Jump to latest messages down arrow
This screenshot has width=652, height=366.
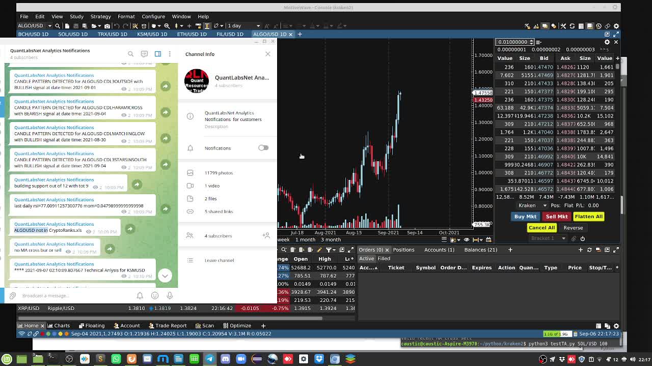pyautogui.click(x=165, y=276)
